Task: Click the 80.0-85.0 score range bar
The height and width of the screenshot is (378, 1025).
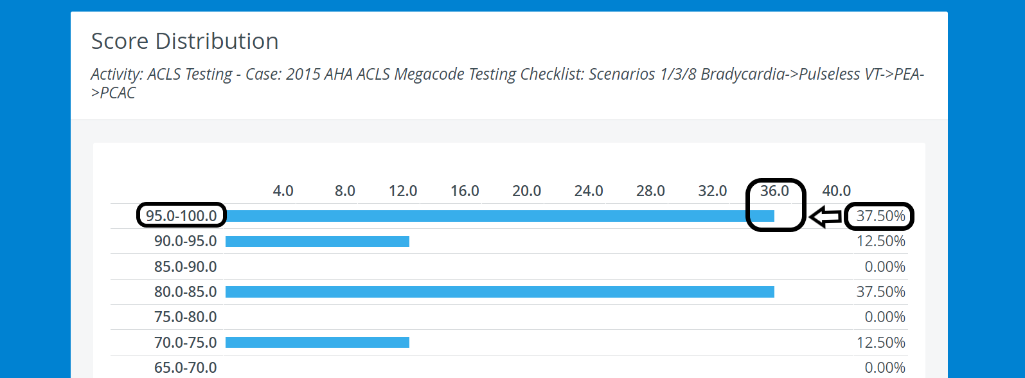Action: 500,292
